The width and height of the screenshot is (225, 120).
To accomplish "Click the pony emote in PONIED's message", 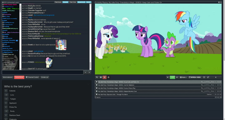I will click(49, 62).
